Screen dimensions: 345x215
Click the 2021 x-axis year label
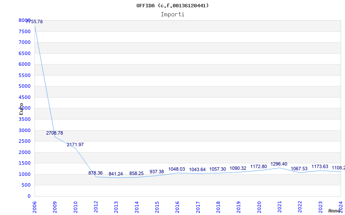click(279, 207)
